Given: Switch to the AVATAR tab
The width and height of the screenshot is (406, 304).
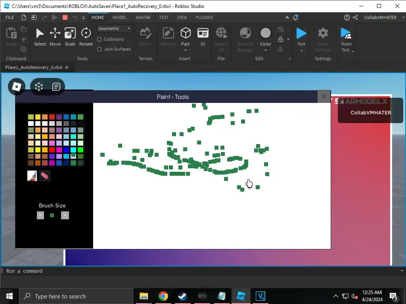Looking at the screenshot, I should click(143, 17).
